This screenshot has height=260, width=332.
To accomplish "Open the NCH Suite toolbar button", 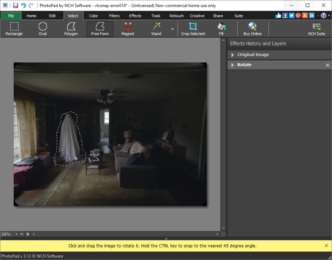I will (x=316, y=29).
